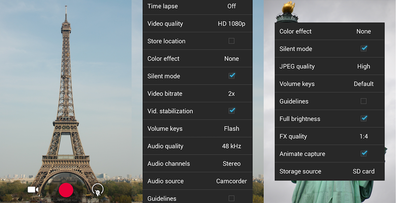Open Color effect in the photo settings popup

(x=330, y=31)
